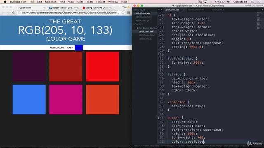Close the Easing Functions browser tab

pos(111,8)
